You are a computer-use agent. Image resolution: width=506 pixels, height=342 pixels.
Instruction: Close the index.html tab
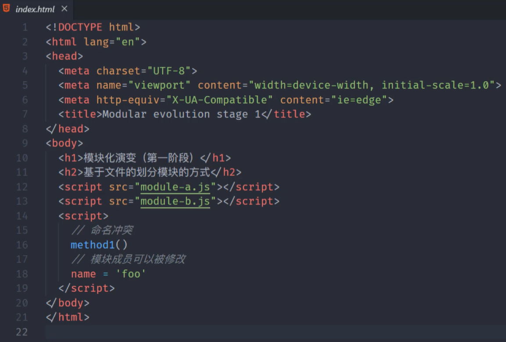pyautogui.click(x=65, y=9)
